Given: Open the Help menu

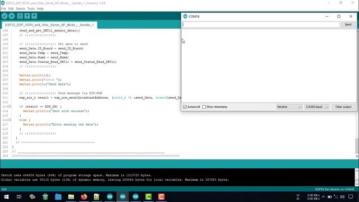Looking at the screenshot, I should [40, 9].
